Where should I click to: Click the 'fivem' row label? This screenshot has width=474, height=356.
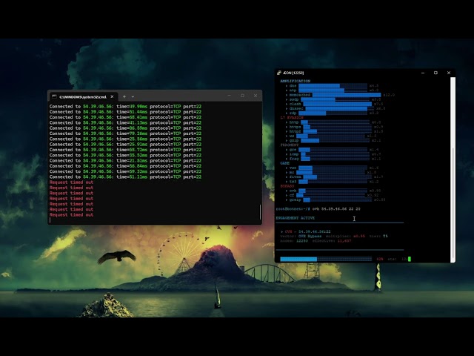pyautogui.click(x=295, y=177)
